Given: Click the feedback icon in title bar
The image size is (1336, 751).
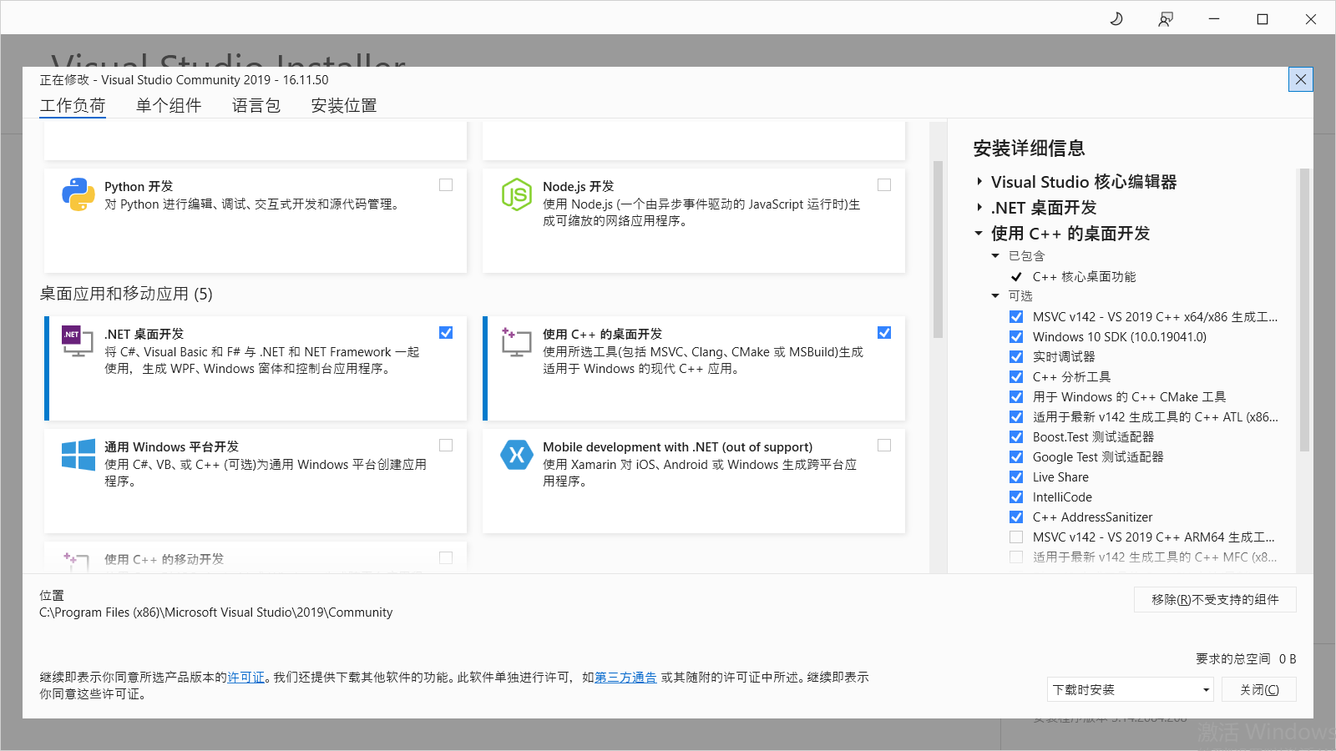Looking at the screenshot, I should pos(1166,18).
